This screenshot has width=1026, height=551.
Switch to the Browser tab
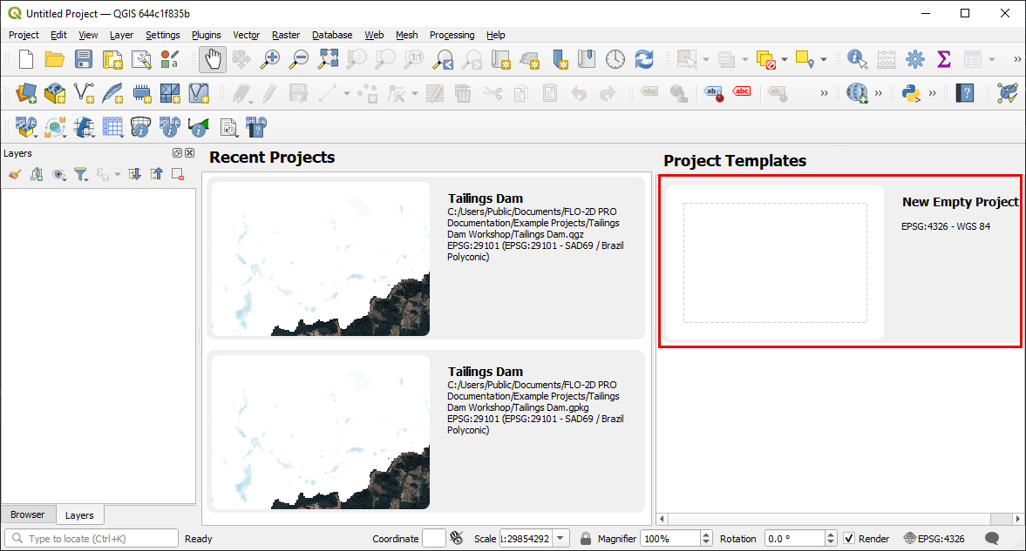click(x=27, y=514)
